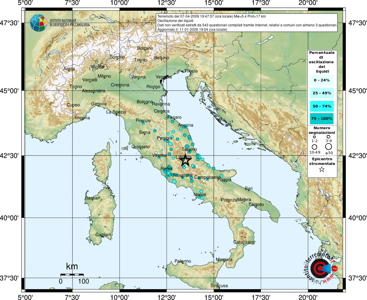
Task: Click the Firenze city label
Action: coord(143,120)
